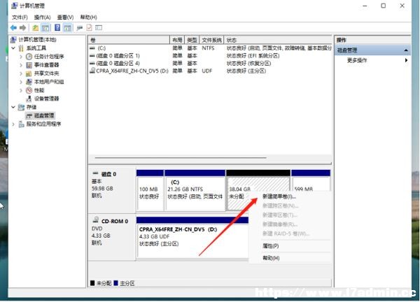Select the 599 MB partition block
420x302 pixels.
(x=311, y=182)
